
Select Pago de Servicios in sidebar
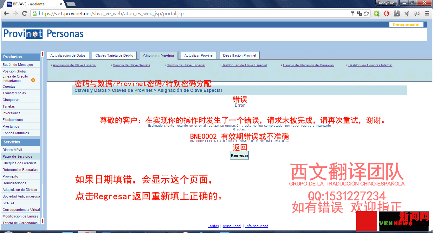click(x=21, y=156)
